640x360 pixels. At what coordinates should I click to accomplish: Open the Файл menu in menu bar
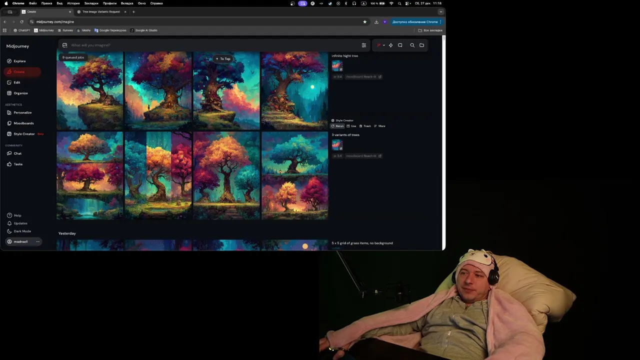click(x=32, y=3)
